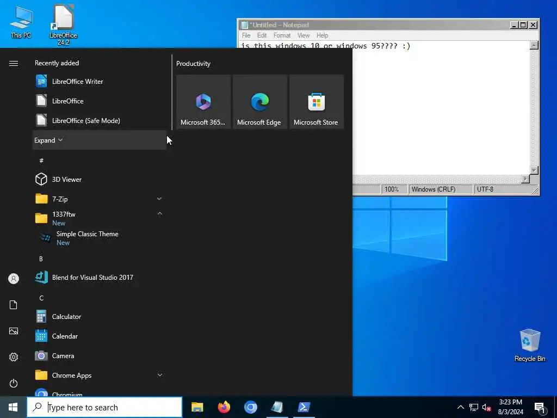The height and width of the screenshot is (418, 557).
Task: Open Calendar app
Action: coord(100,336)
